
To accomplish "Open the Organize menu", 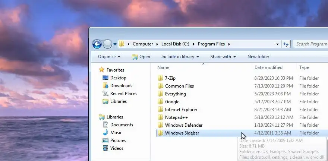I will point(109,56).
